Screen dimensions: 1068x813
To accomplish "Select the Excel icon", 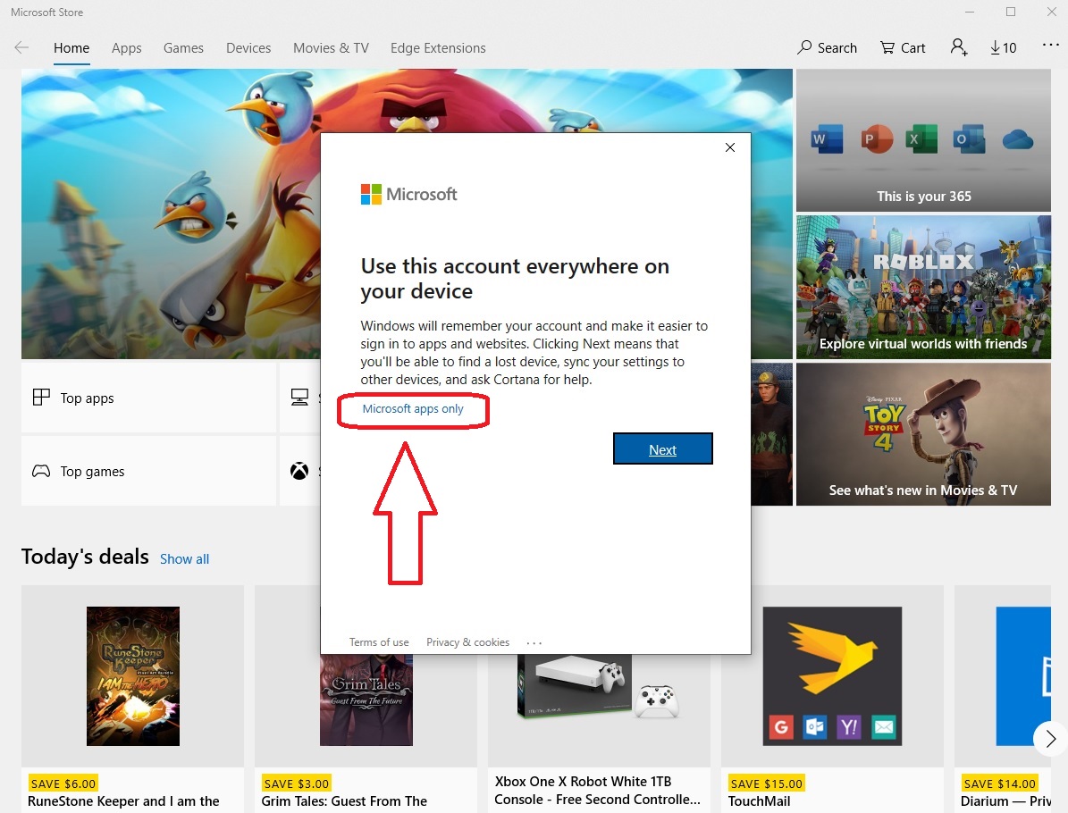I will tap(921, 138).
